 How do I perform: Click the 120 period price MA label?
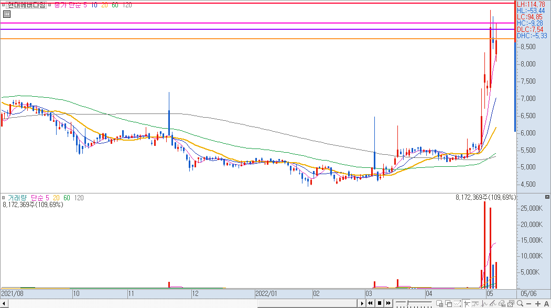[x=127, y=5]
